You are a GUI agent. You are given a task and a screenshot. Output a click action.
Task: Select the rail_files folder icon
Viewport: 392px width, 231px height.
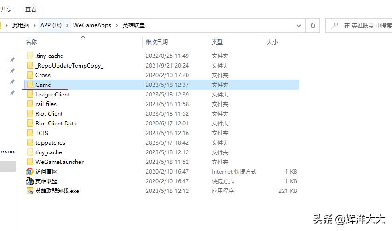(x=30, y=104)
